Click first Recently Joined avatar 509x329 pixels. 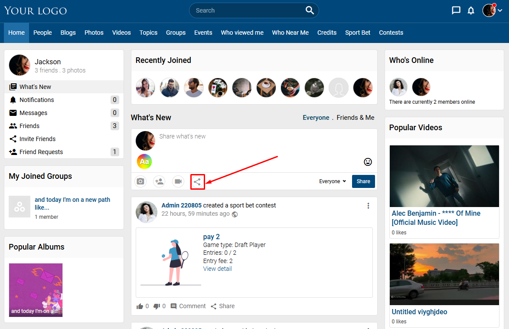(145, 88)
